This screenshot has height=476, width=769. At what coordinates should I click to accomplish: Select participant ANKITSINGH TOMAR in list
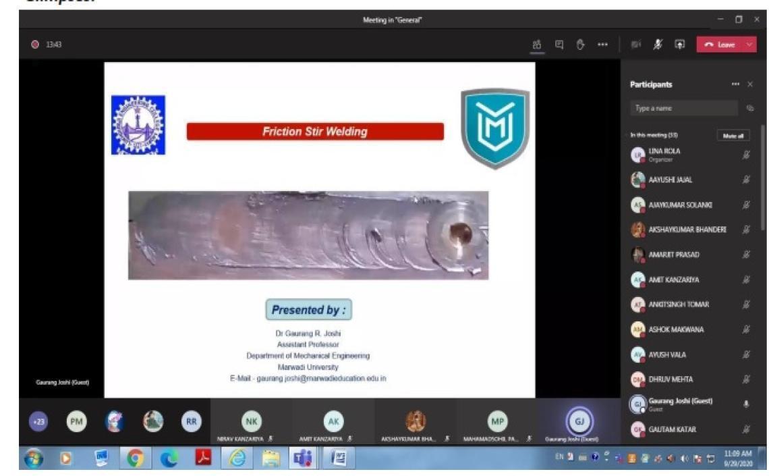pos(691,305)
